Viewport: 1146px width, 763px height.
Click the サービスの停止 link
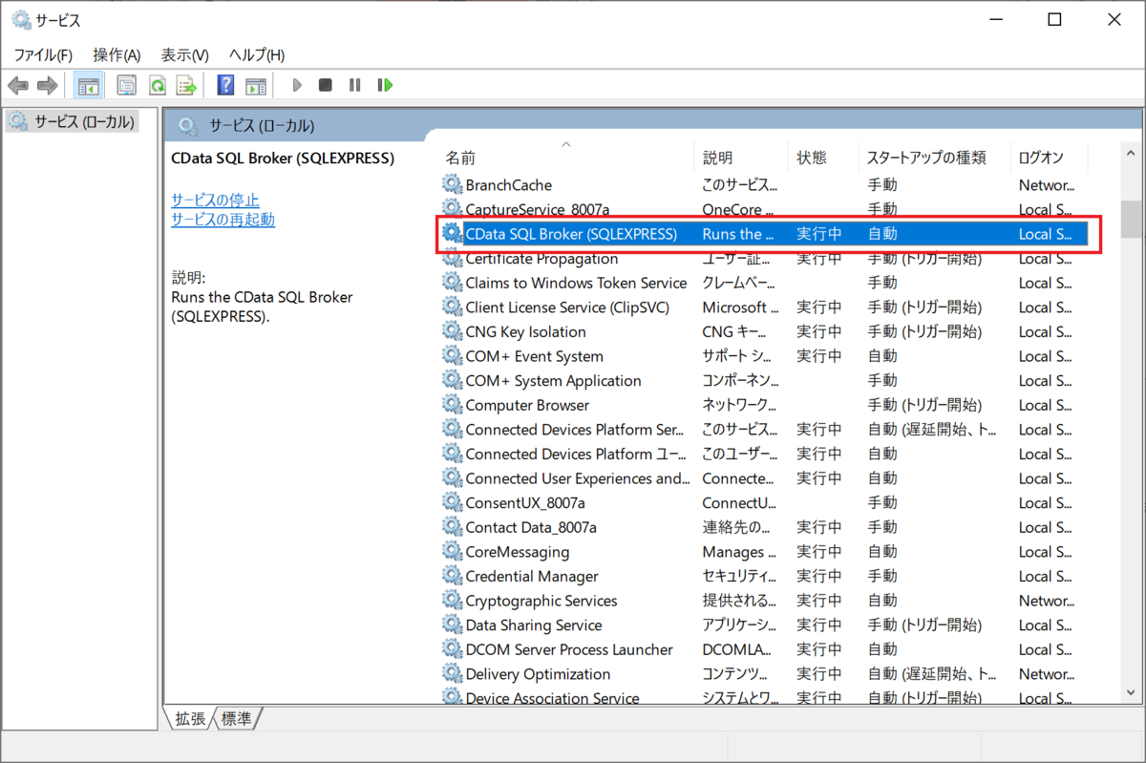point(215,200)
